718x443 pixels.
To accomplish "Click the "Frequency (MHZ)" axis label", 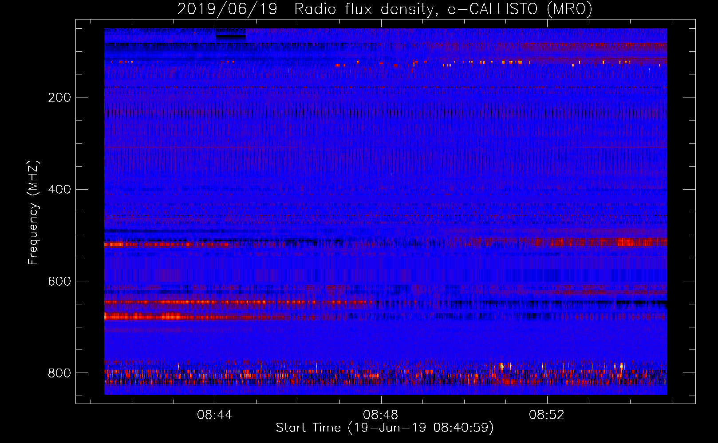I will pyautogui.click(x=33, y=213).
